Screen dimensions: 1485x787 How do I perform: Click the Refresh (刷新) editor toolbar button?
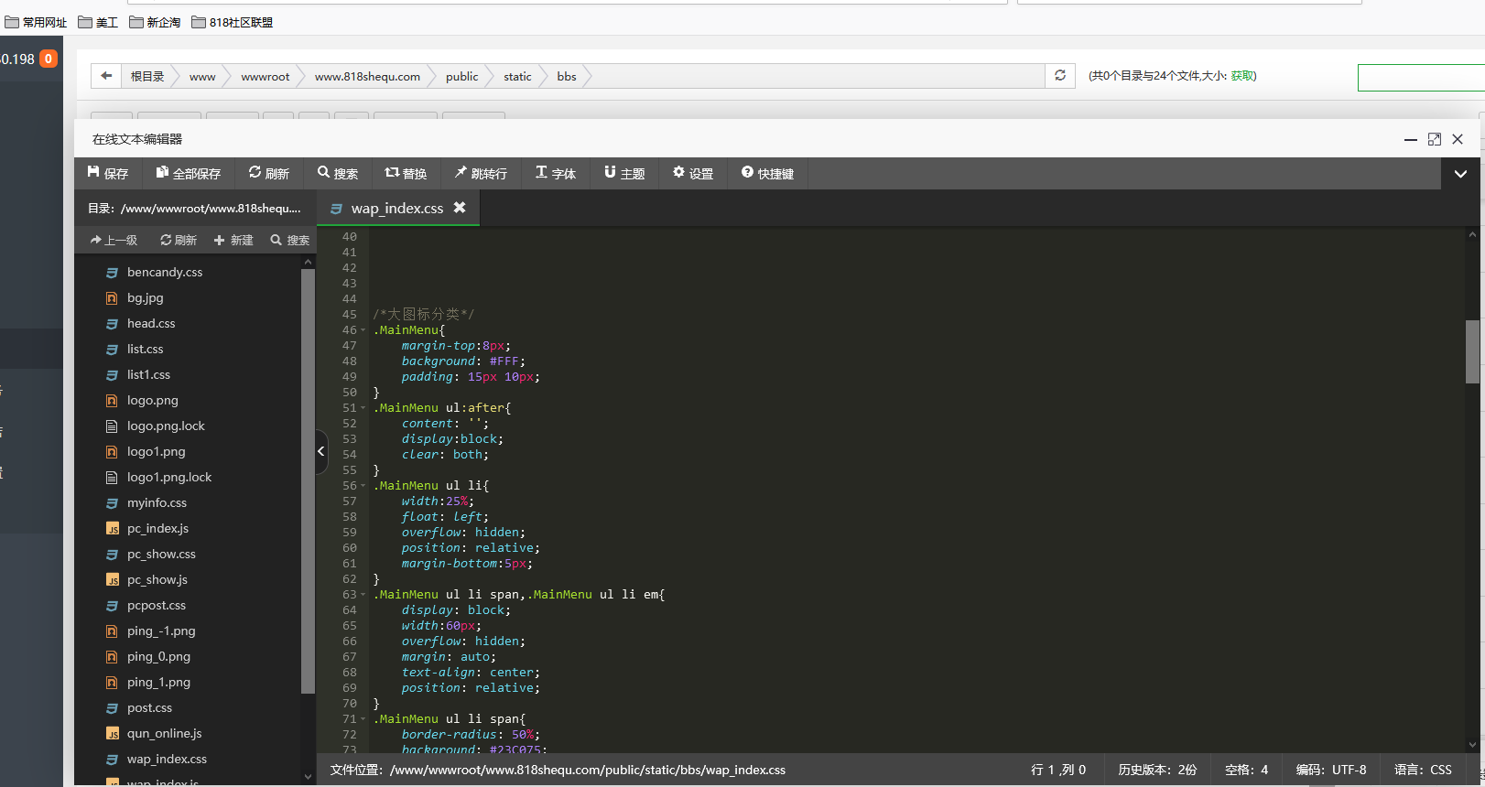pos(268,173)
